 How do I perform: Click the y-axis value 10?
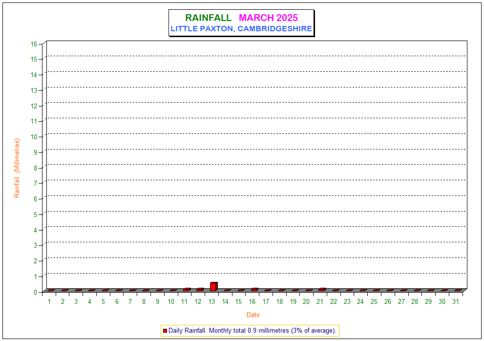(34, 137)
